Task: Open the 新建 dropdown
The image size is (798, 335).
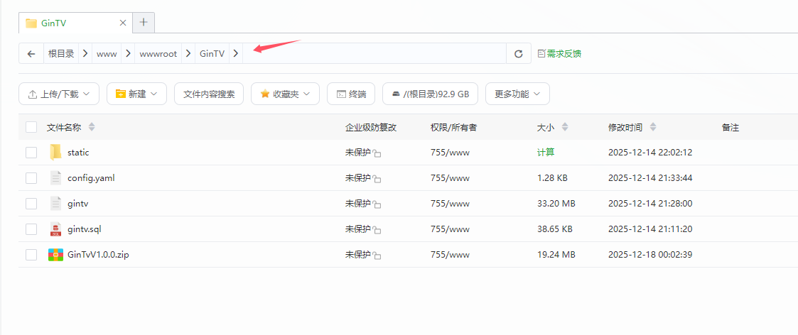Action: point(136,94)
